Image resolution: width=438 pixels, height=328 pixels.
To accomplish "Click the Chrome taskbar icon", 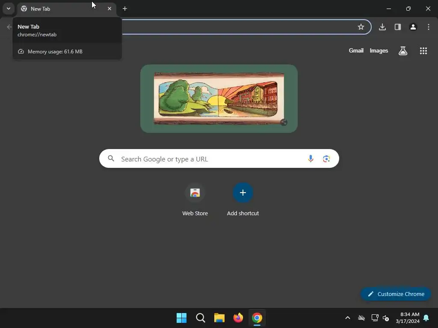I will tap(257, 318).
